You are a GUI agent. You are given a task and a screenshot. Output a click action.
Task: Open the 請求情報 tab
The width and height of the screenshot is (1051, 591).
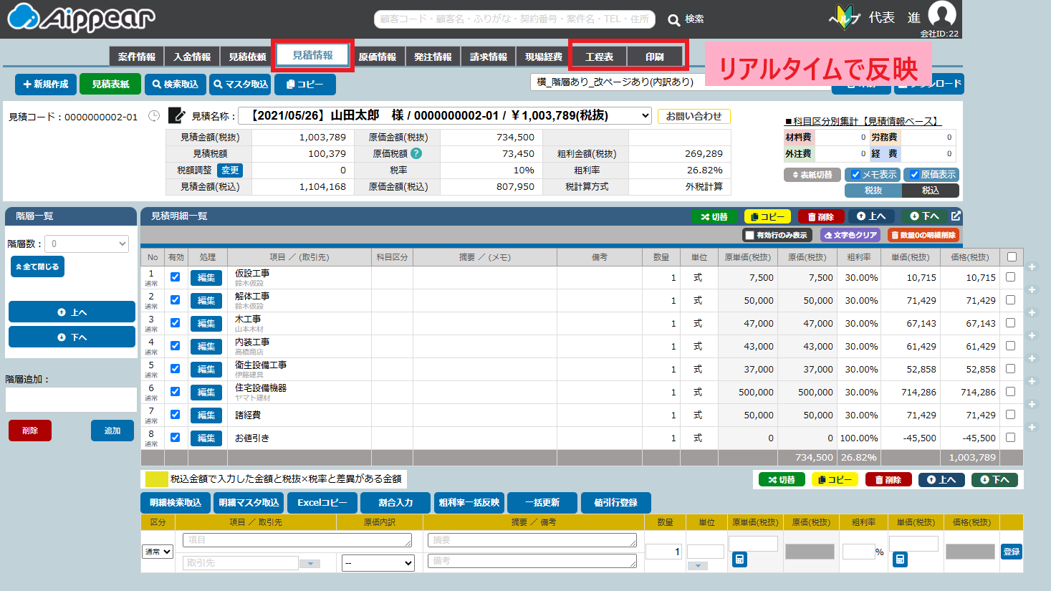(x=489, y=57)
